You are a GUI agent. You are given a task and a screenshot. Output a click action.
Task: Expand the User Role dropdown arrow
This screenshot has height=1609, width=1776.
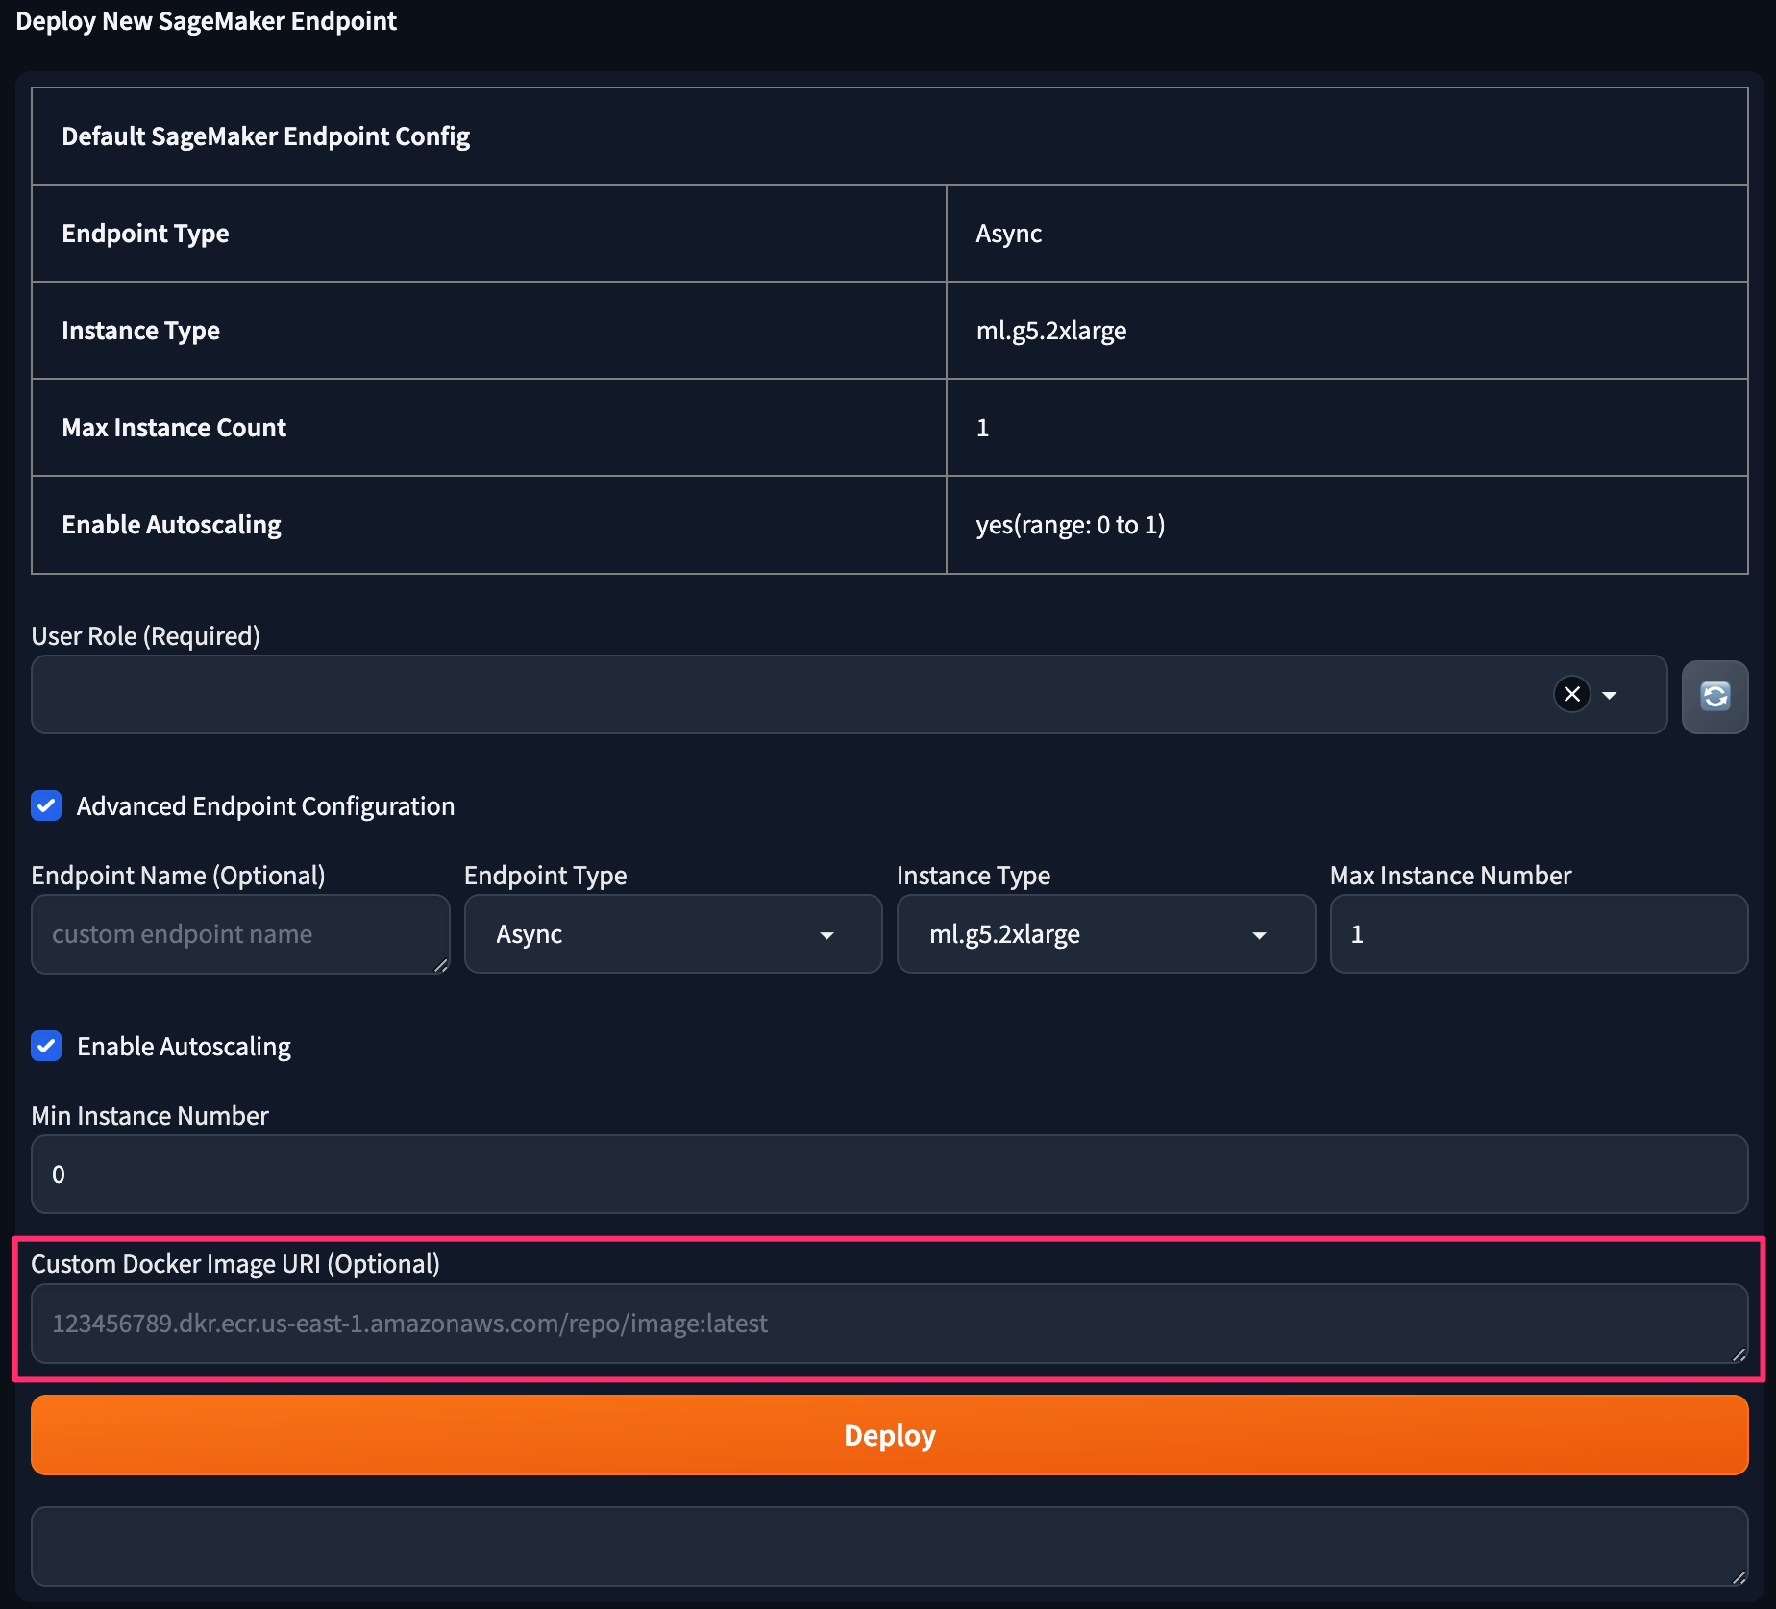1610,695
